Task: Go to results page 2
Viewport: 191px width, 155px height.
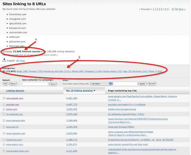Action: coord(153,9)
